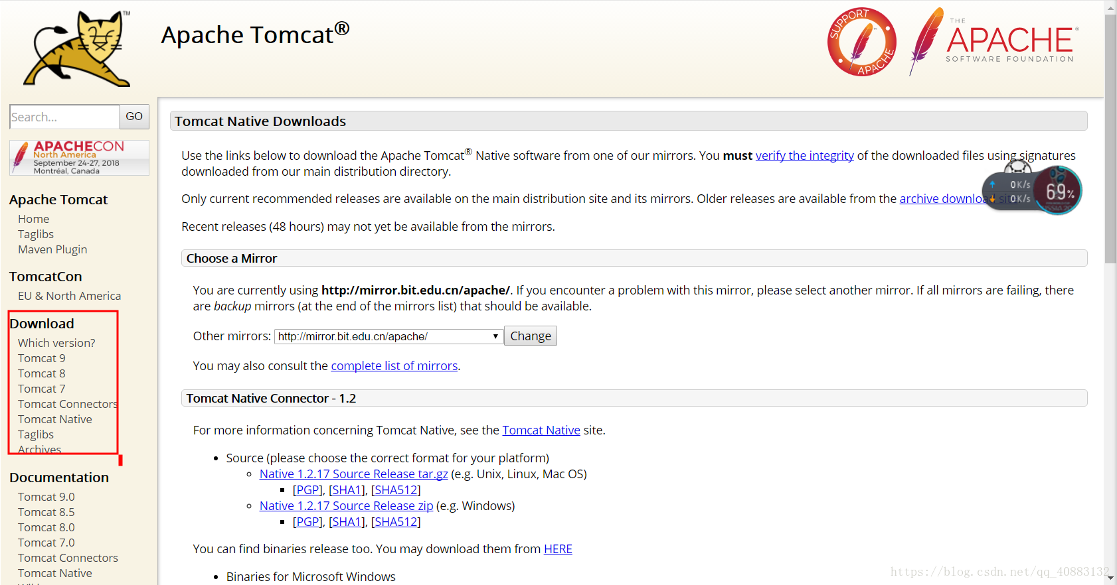The image size is (1117, 585).
Task: Open the complete list of mirrors link
Action: (394, 365)
